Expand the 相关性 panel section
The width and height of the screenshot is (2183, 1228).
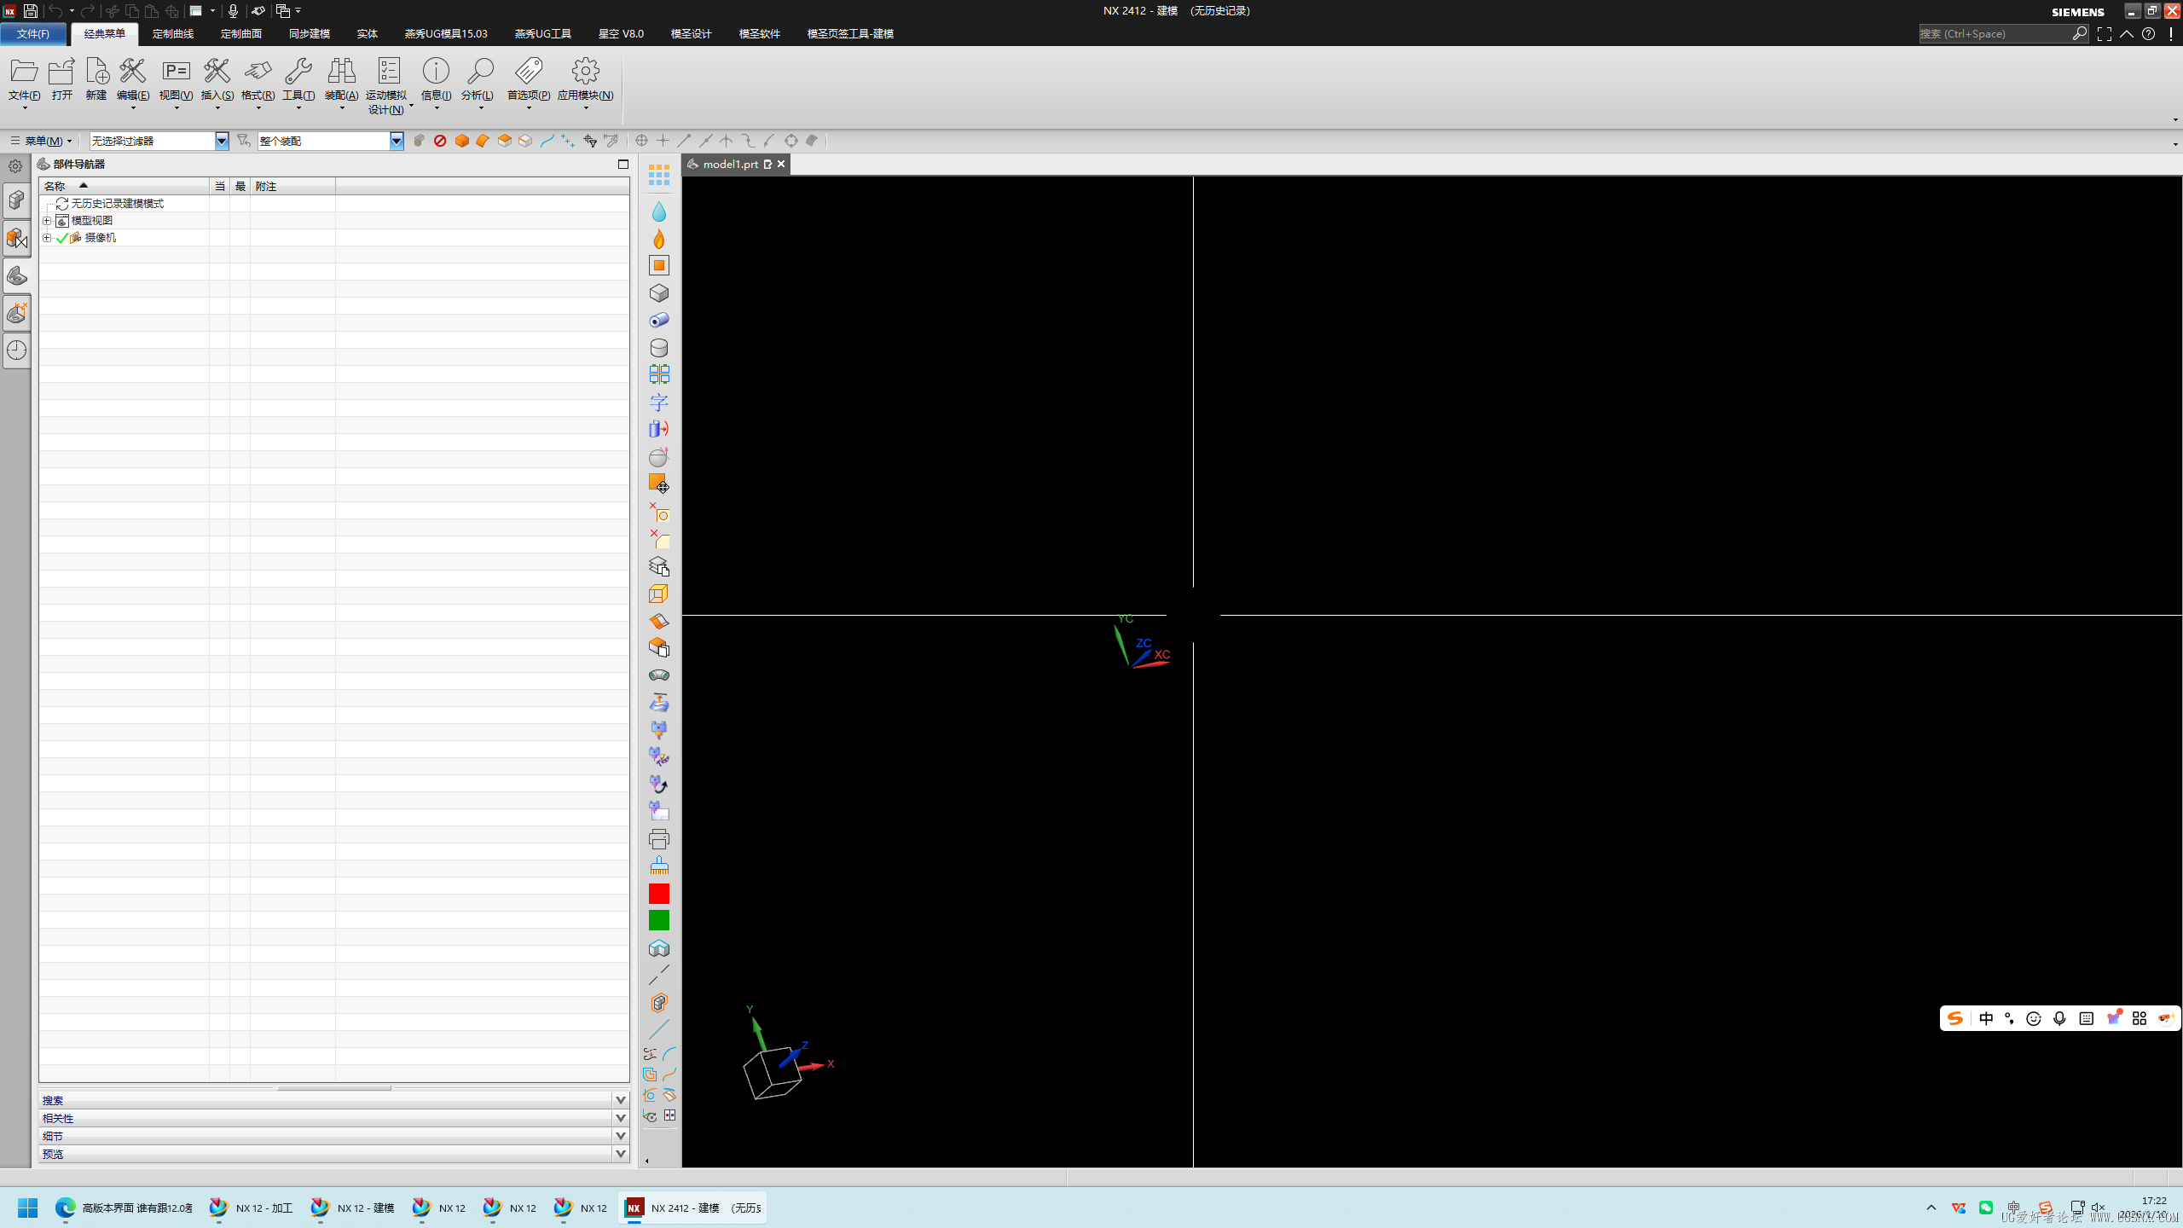621,1118
